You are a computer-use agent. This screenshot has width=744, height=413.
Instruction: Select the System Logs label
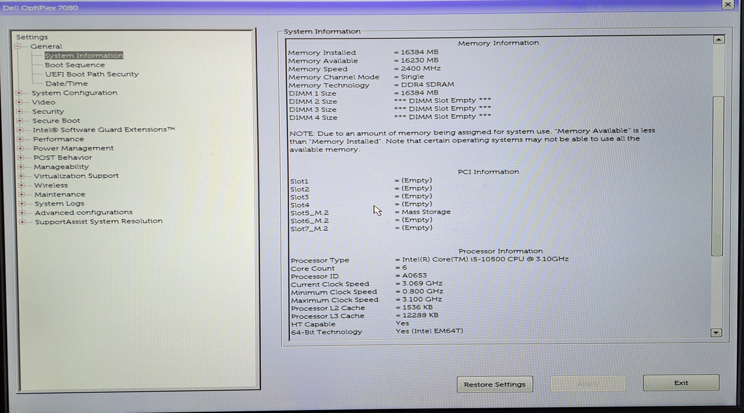point(59,204)
